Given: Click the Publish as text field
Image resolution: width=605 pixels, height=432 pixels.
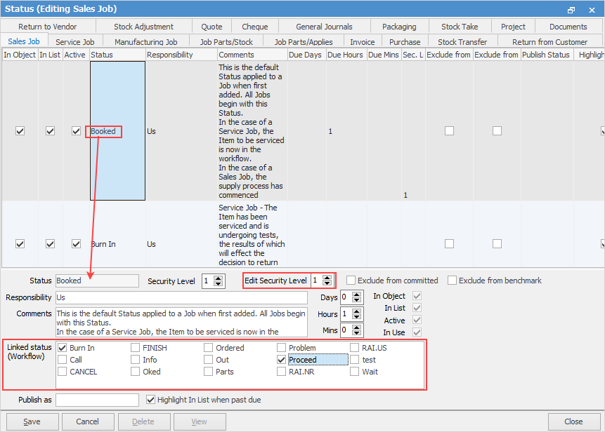Looking at the screenshot, I should 97,400.
